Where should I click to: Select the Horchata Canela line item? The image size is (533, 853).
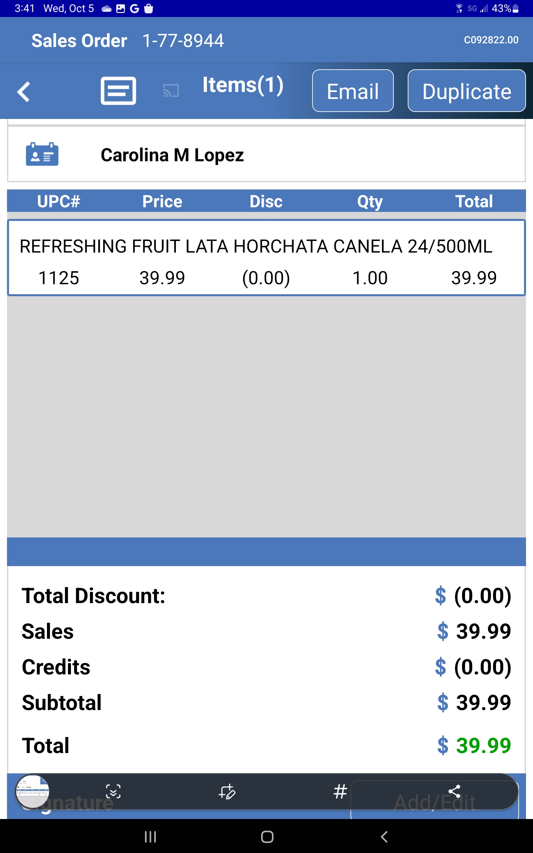[266, 258]
